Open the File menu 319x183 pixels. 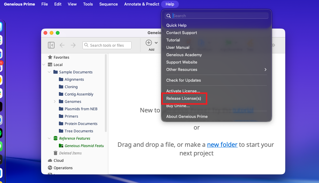coord(44,4)
